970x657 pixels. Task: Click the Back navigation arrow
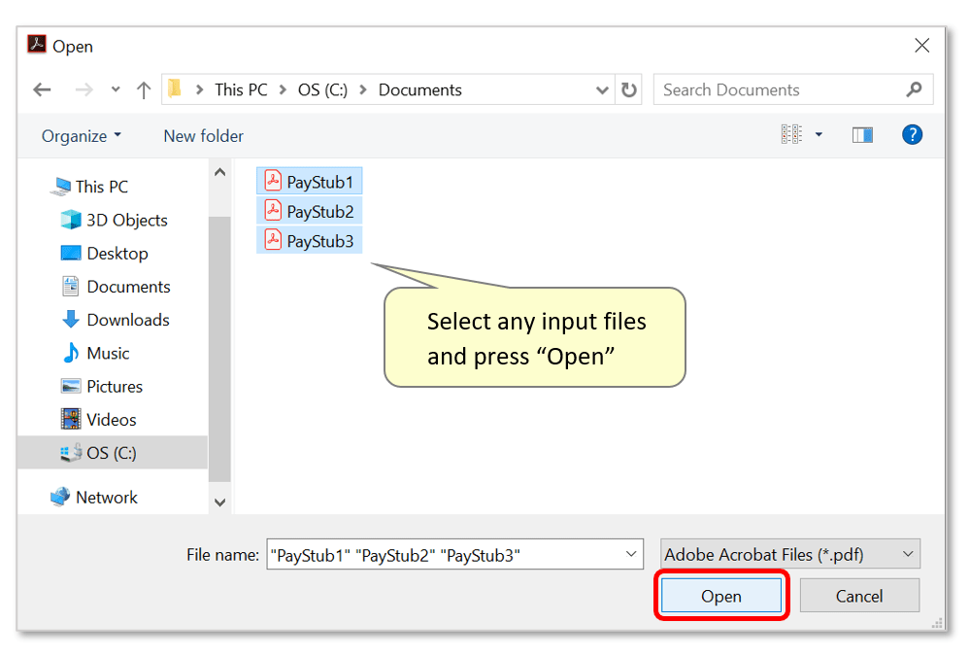[42, 90]
